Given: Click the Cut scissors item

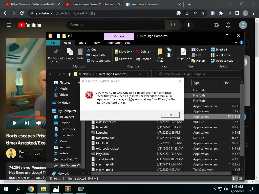Looking at the screenshot, I should (92, 50).
